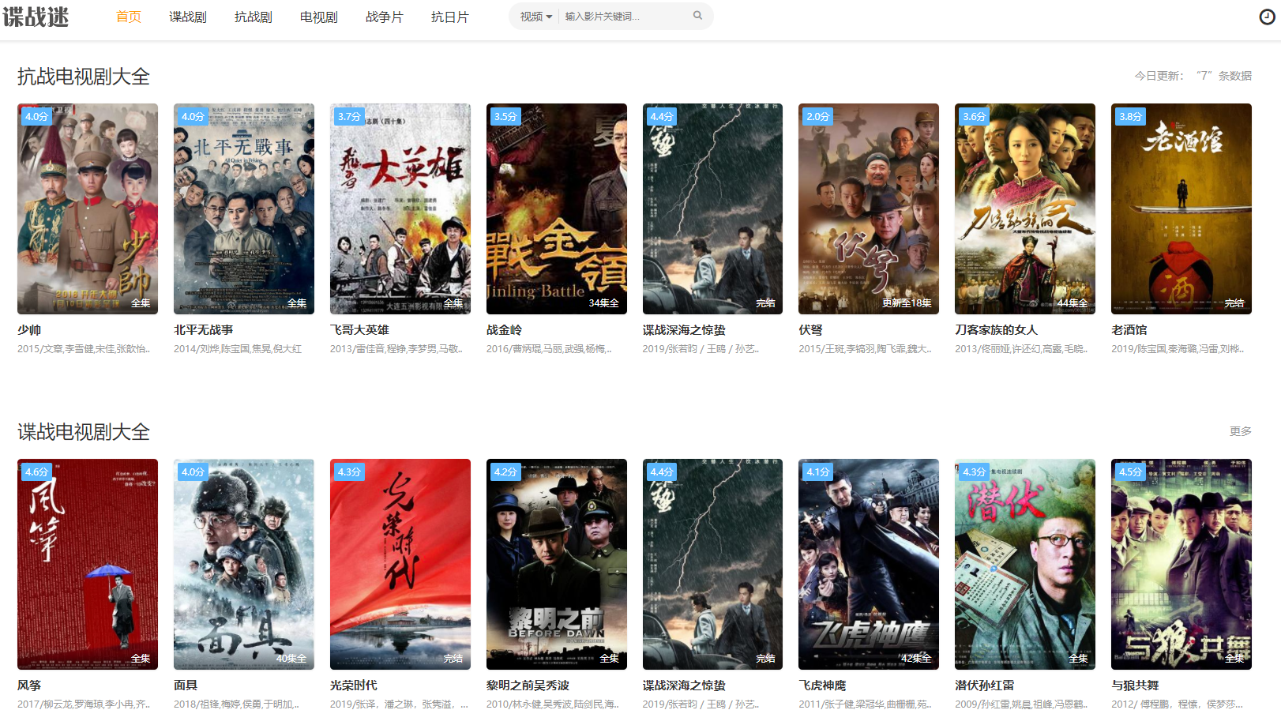The height and width of the screenshot is (710, 1281).
Task: Open the 与狼共舞 poster thumbnail
Action: (1181, 564)
